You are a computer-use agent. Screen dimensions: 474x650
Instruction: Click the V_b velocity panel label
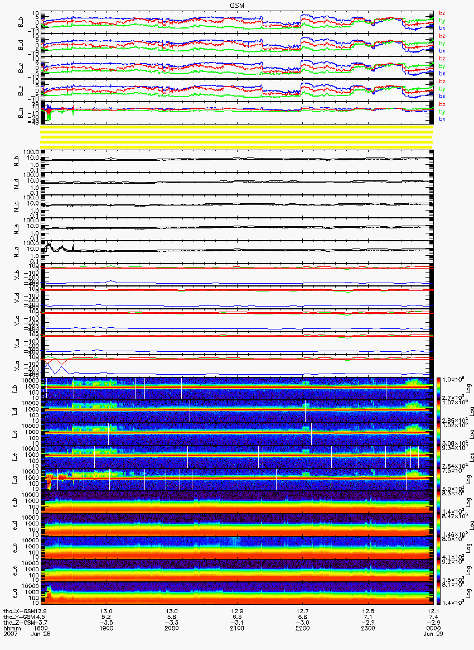coord(16,274)
